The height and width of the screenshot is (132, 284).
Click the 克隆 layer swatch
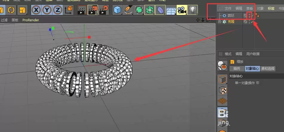point(245,22)
